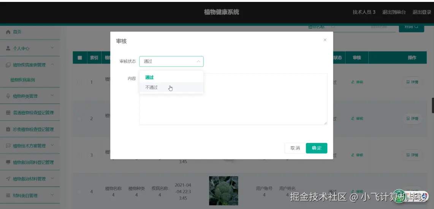Image resolution: width=434 pixels, height=209 pixels.
Task: Click 审核 link in row 4
Action: pyautogui.click(x=357, y=191)
